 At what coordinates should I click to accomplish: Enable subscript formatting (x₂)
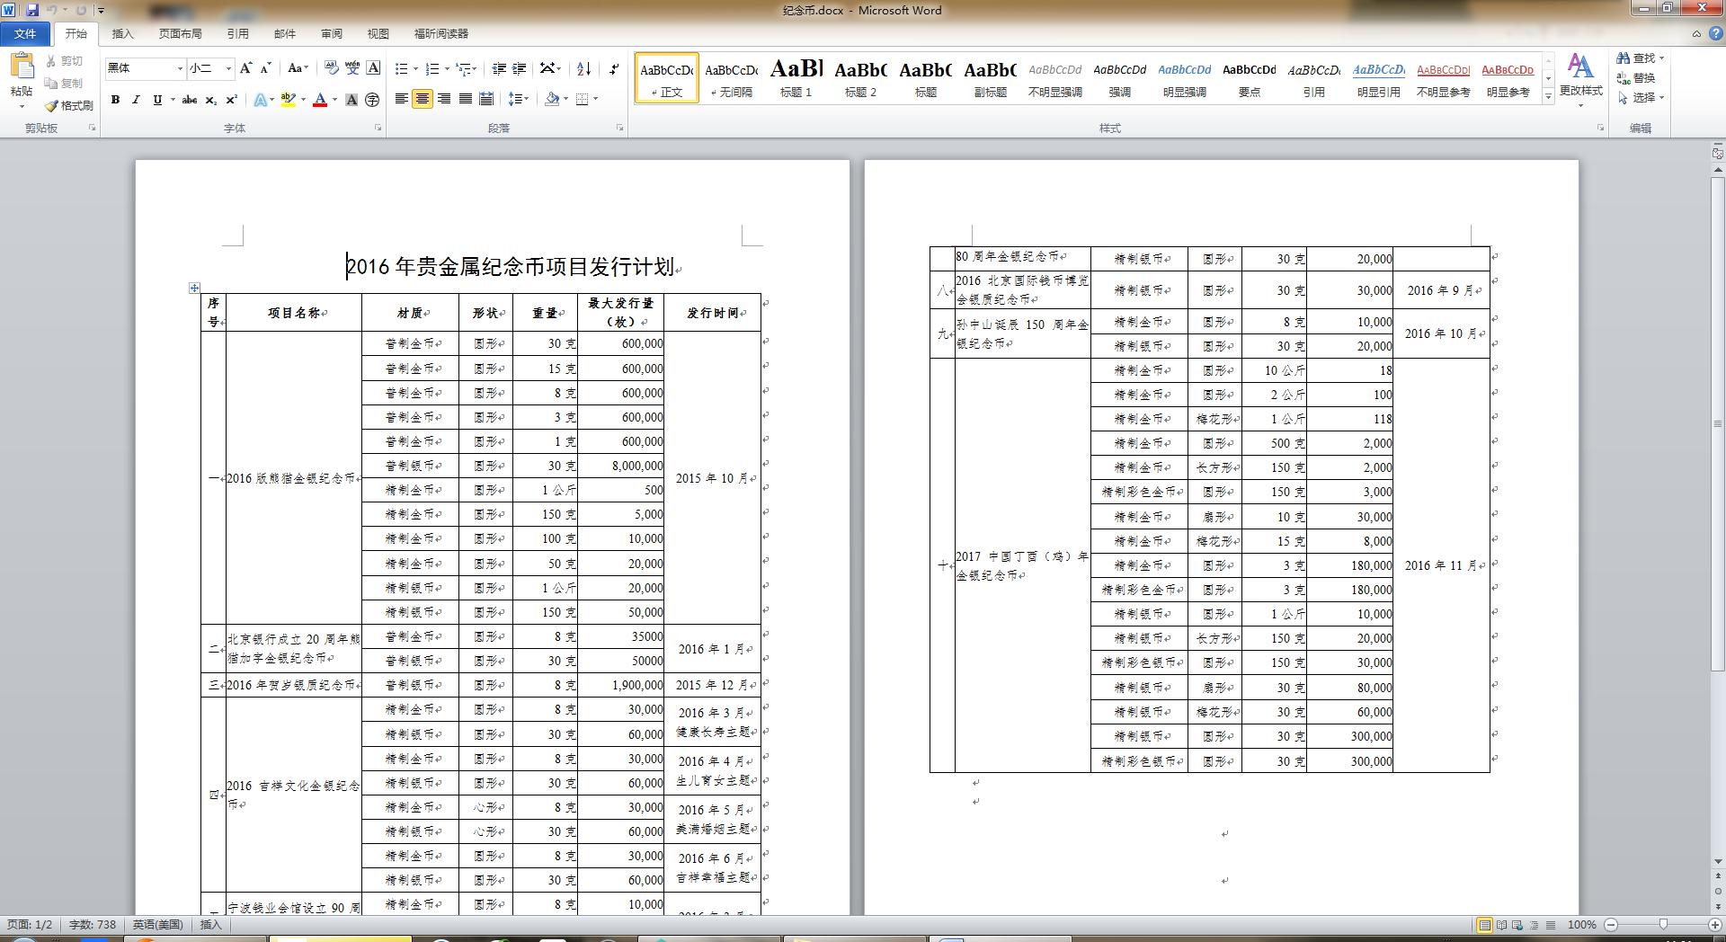[210, 101]
